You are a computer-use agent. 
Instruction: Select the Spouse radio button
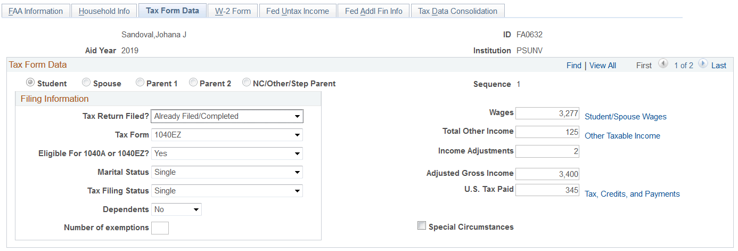click(86, 83)
